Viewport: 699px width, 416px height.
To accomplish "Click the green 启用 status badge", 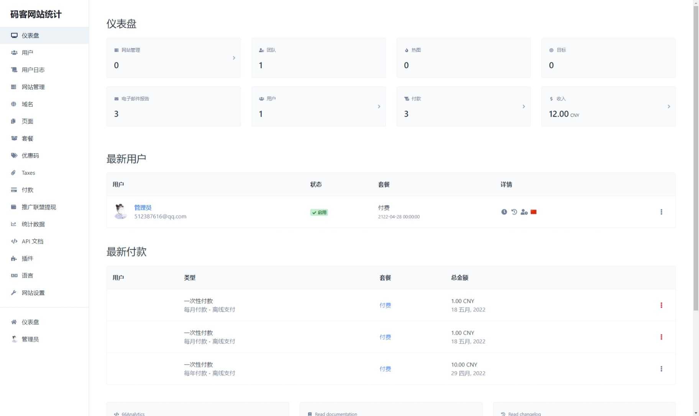I will pos(319,213).
